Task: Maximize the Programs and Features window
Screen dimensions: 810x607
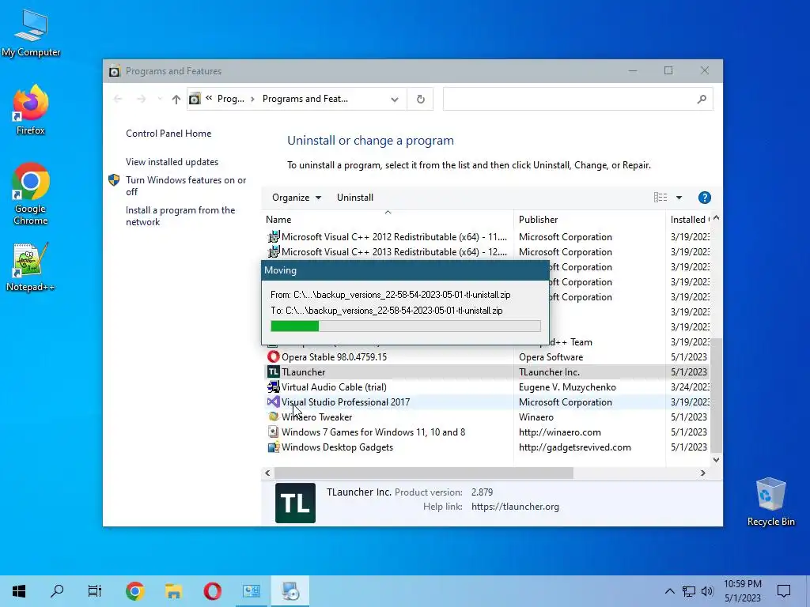Action: [x=668, y=70]
